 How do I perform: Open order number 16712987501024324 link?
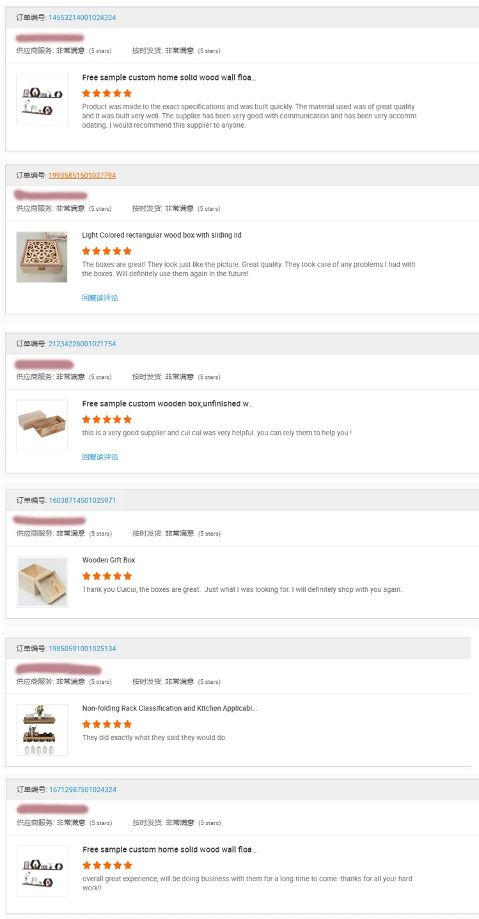(82, 790)
